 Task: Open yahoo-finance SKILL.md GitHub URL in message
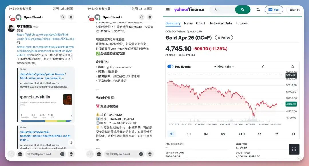point(45,37)
